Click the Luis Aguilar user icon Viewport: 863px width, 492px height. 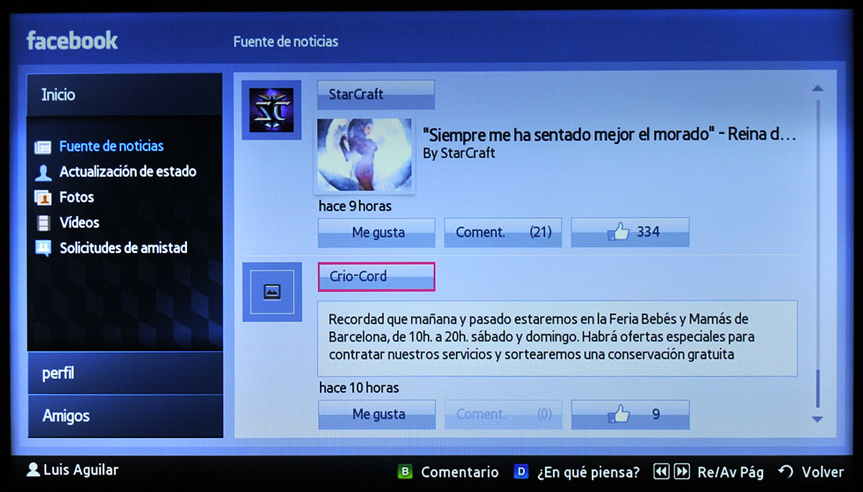click(x=33, y=470)
